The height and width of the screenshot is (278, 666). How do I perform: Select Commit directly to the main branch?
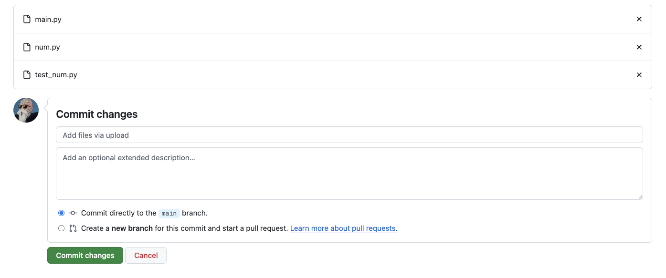tap(61, 213)
